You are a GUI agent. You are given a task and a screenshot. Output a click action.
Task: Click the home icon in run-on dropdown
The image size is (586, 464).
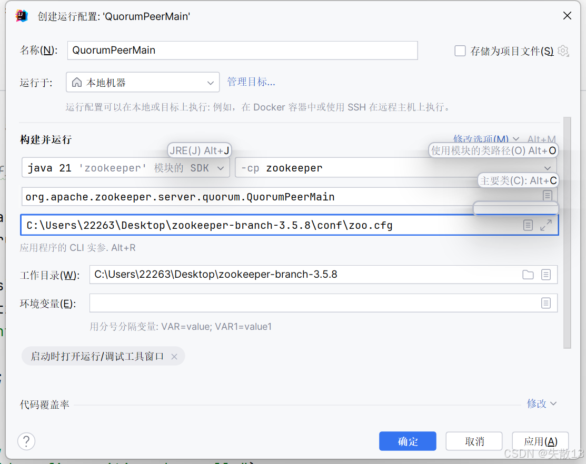[x=77, y=82]
